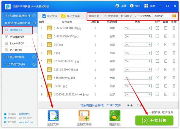The image size is (180, 129).
Task: Open output file for 350091.jpg
Action: (158, 86)
